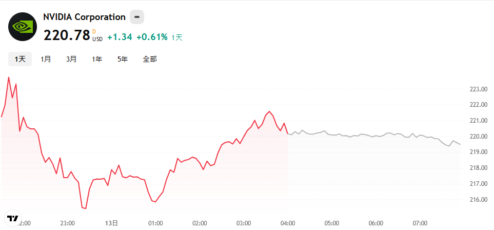Click the 220.78 price value
This screenshot has height=230, width=494.
click(x=67, y=35)
